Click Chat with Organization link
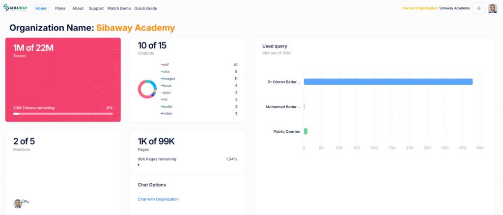This screenshot has width=503, height=215. pos(158,199)
